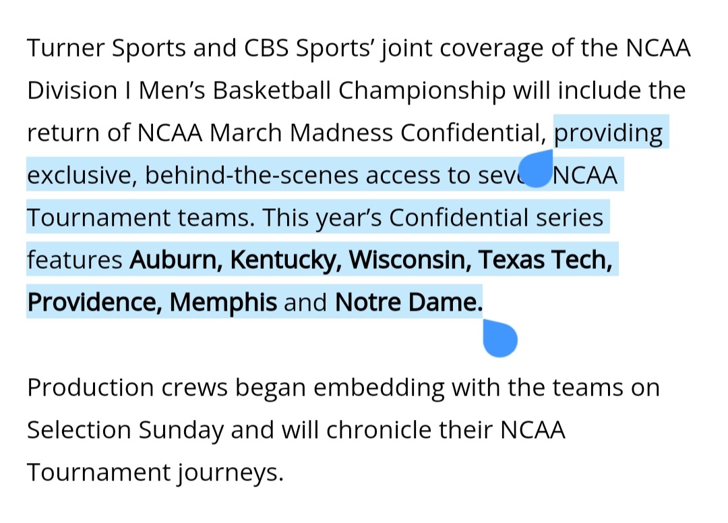
Task: Tap the start text selection handle
Action: [x=537, y=168]
